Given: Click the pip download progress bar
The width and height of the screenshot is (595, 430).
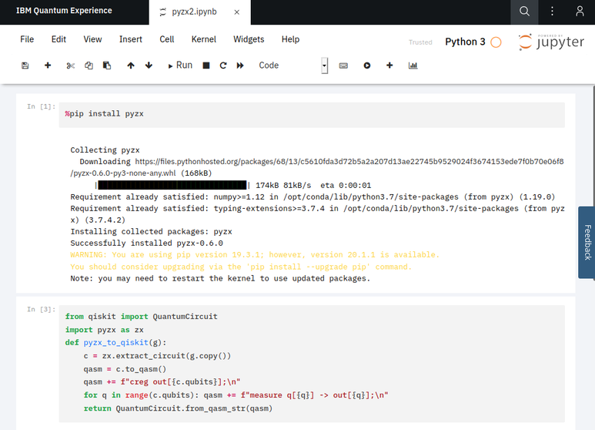Looking at the screenshot, I should coord(172,186).
